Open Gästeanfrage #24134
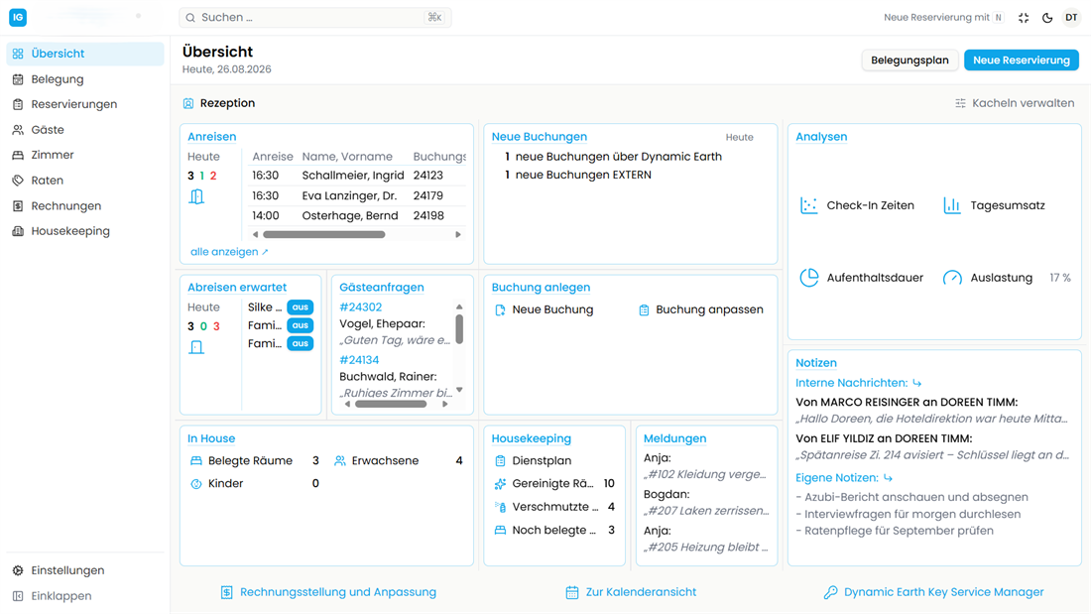The height and width of the screenshot is (614, 1091). [359, 360]
